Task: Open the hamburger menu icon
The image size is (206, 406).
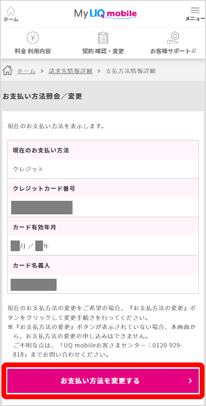Action: pyautogui.click(x=195, y=10)
